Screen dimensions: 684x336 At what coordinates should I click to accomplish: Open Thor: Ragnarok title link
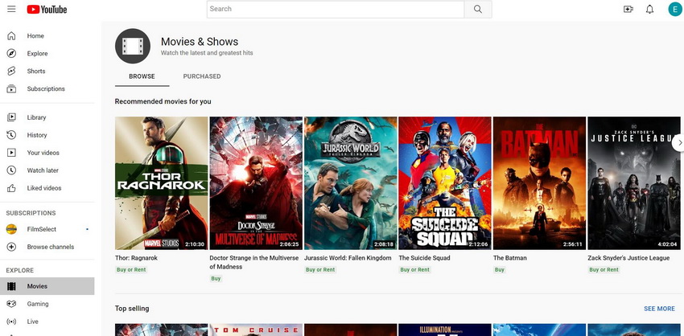[136, 258]
